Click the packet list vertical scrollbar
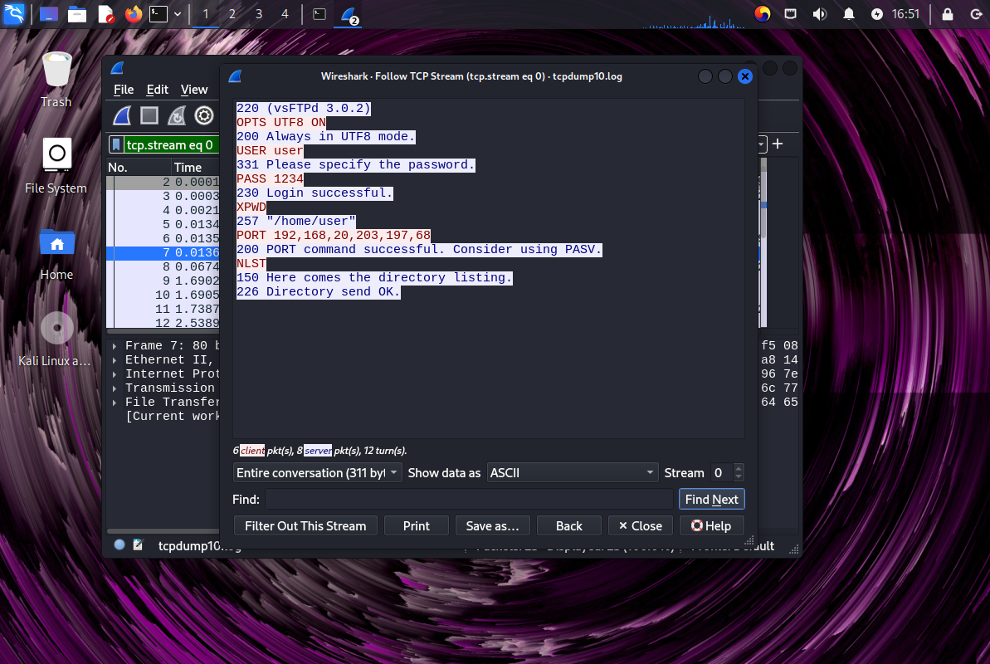The width and height of the screenshot is (990, 664). coord(763,242)
